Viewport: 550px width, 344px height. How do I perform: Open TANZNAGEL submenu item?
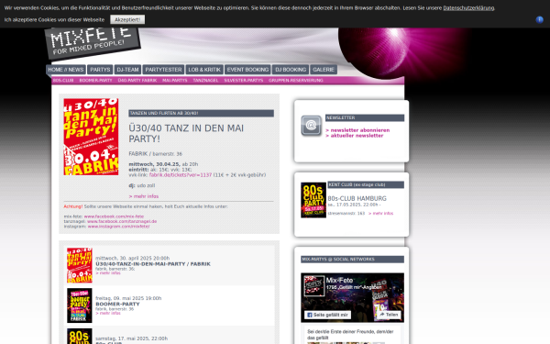tap(205, 81)
